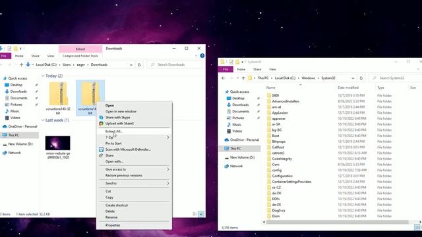The height and width of the screenshot is (237, 422).
Task: Select the AppLocker folder
Action: coord(280,113)
